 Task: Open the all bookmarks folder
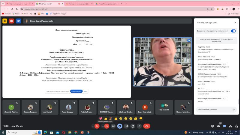[x=233, y=14]
